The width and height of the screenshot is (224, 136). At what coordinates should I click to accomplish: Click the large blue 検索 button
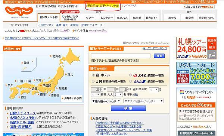pyautogui.click(x=128, y=108)
